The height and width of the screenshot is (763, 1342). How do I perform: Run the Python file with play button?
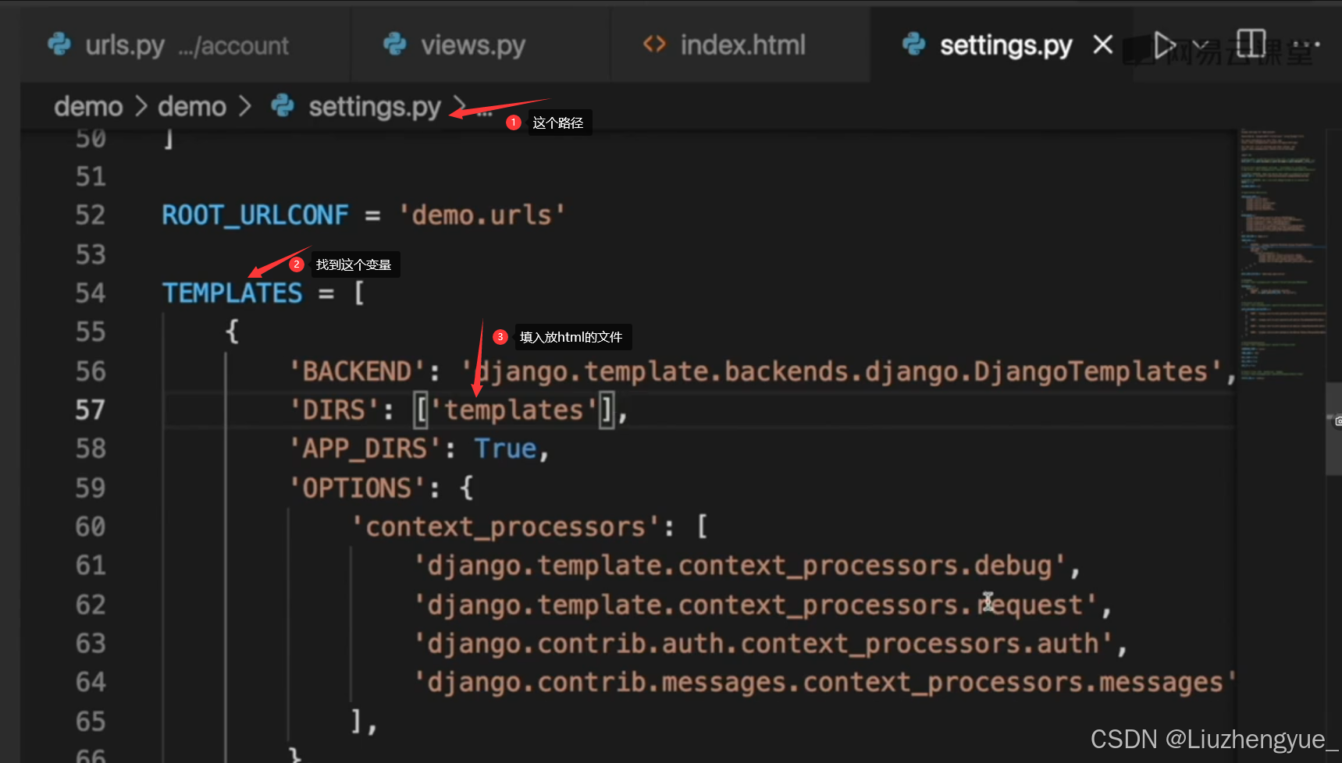[1164, 44]
